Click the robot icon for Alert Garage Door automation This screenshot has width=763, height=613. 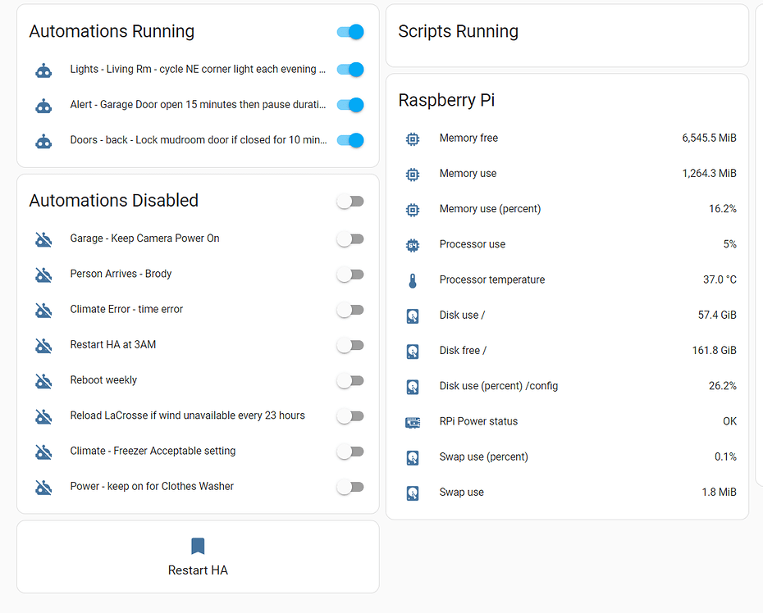pos(43,105)
